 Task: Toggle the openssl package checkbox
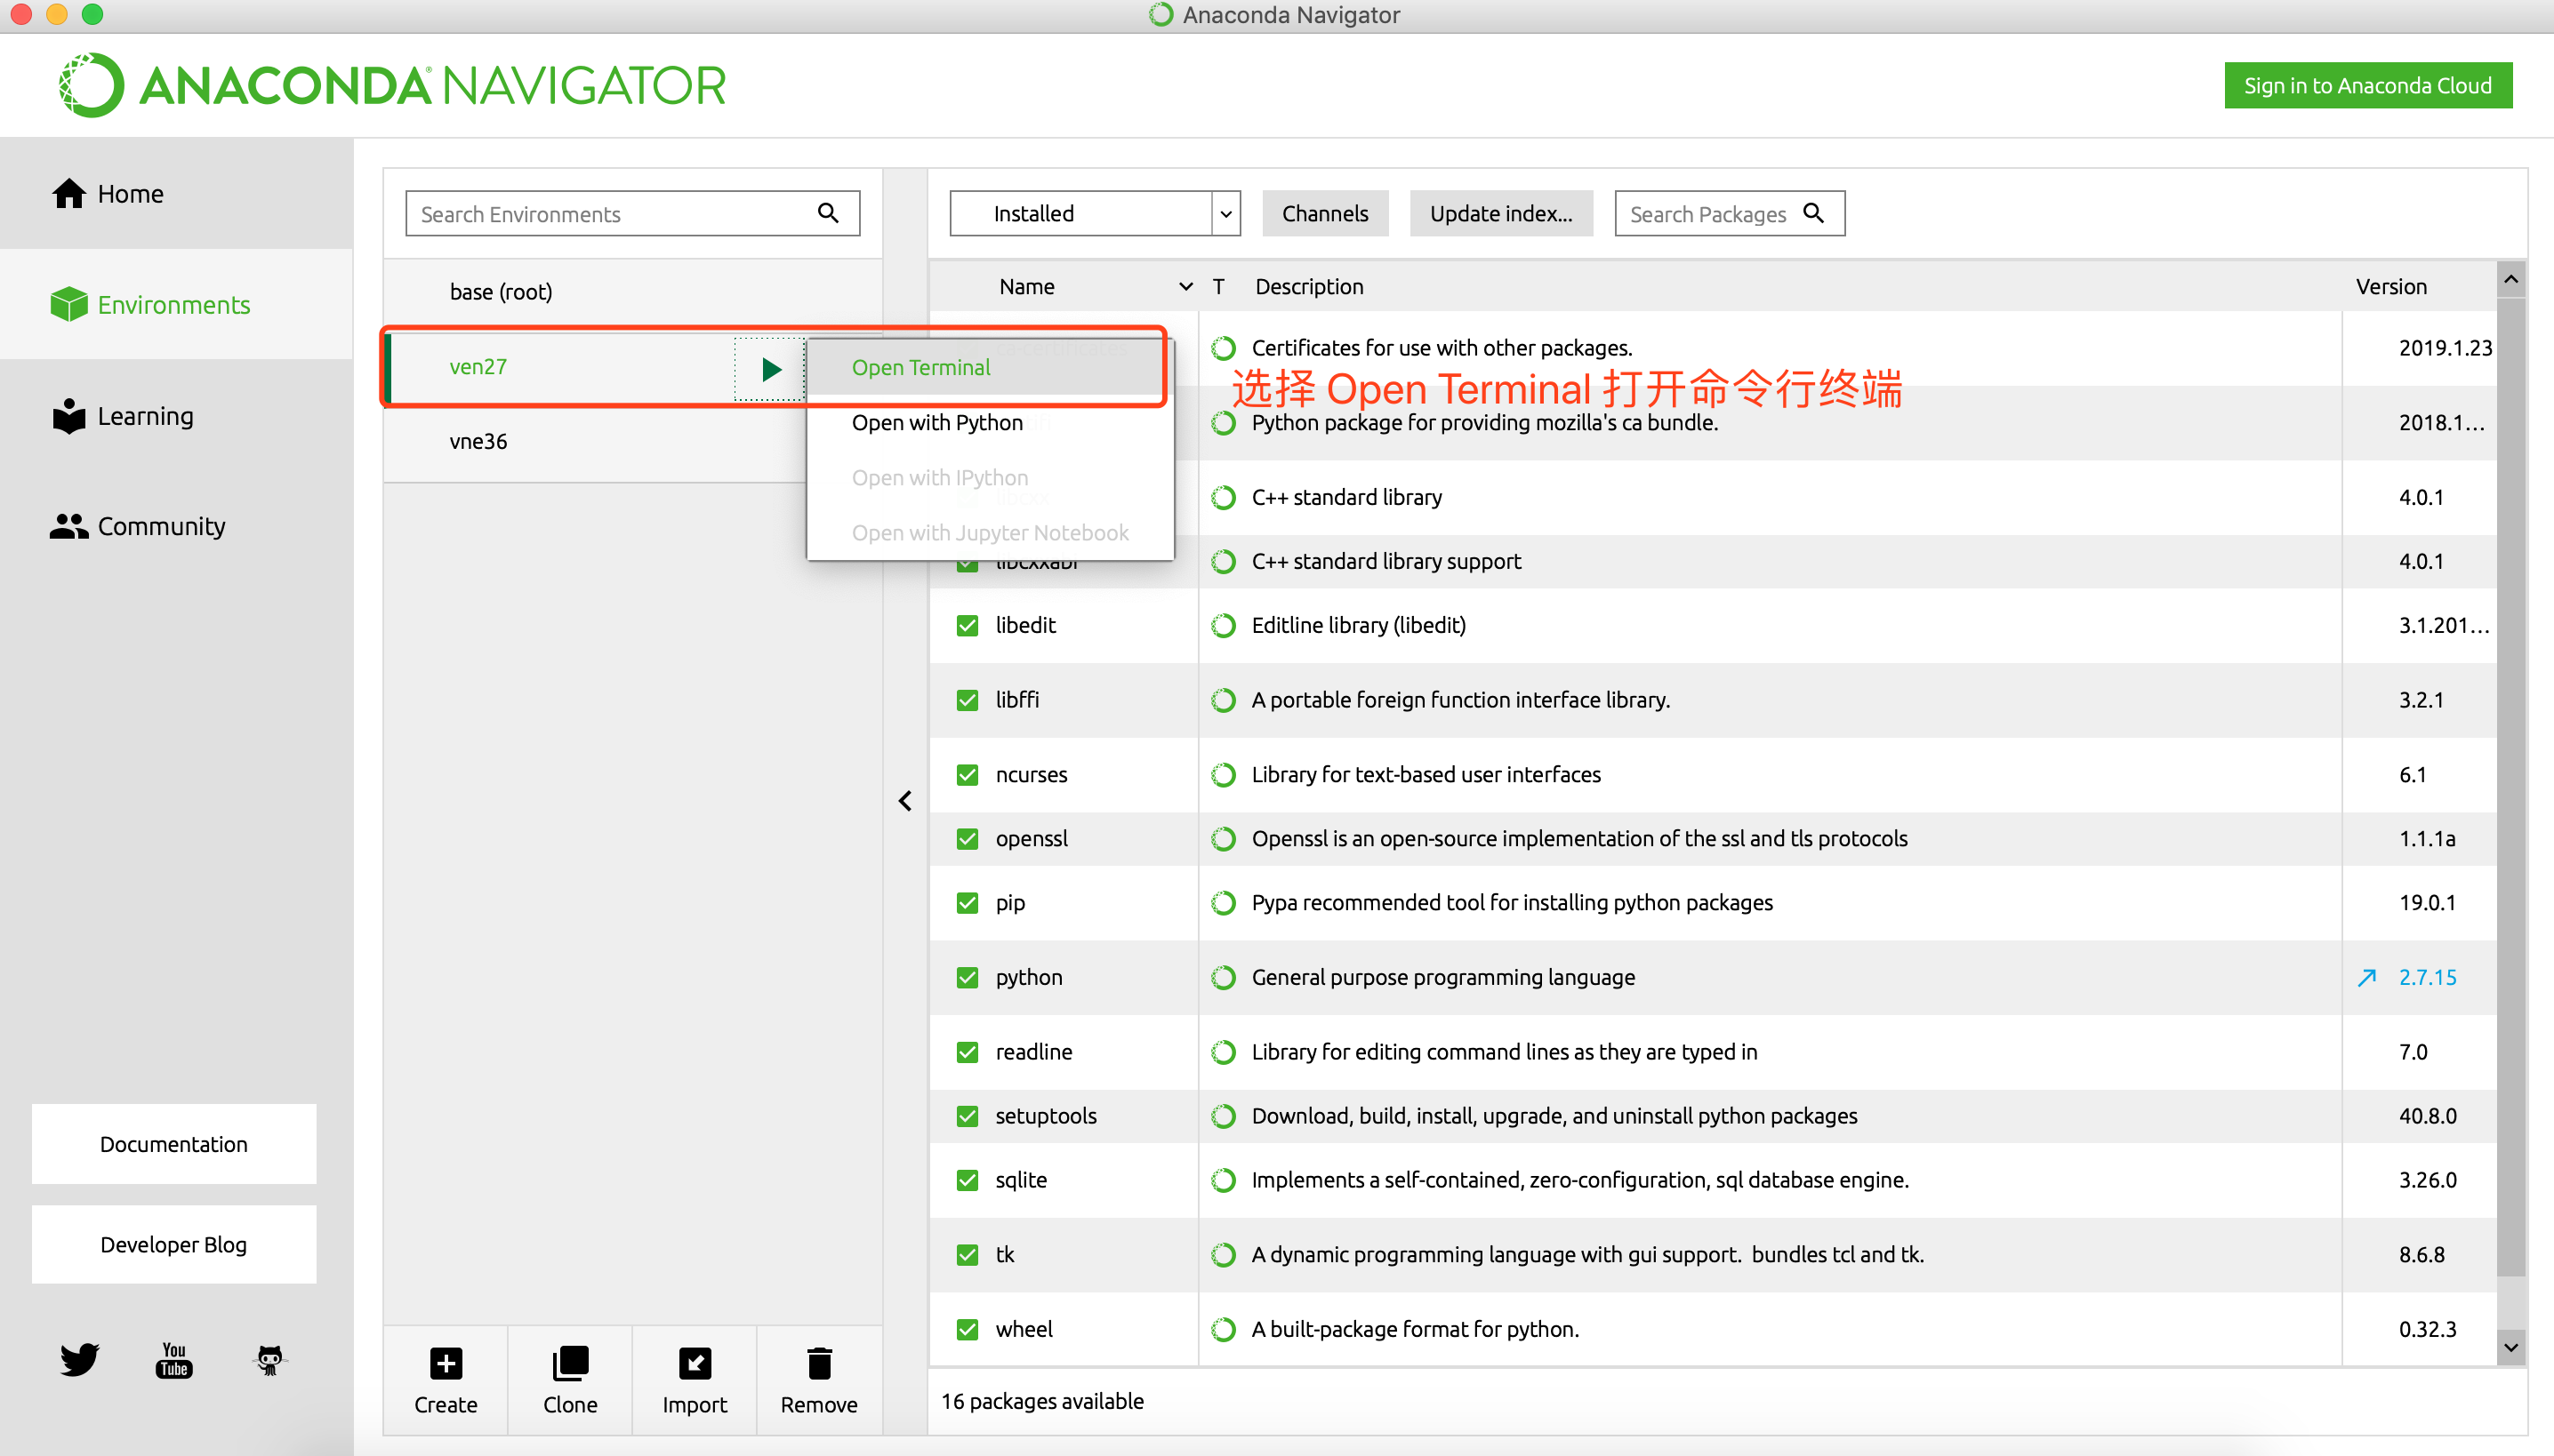coord(967,838)
